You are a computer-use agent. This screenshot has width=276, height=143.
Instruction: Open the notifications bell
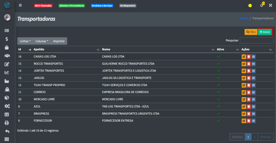261,5
